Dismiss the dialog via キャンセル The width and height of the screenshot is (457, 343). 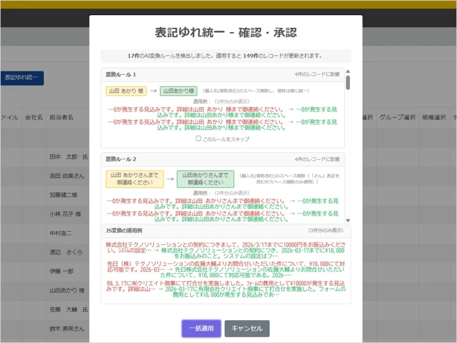pyautogui.click(x=248, y=328)
